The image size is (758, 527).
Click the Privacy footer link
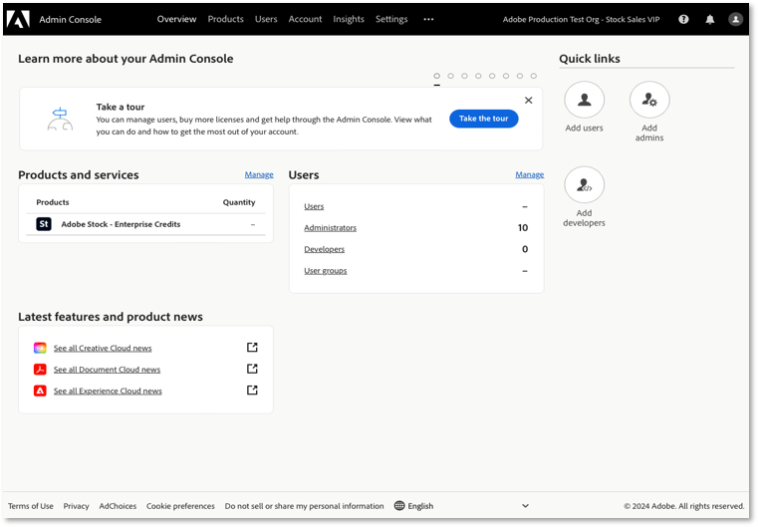click(x=77, y=506)
